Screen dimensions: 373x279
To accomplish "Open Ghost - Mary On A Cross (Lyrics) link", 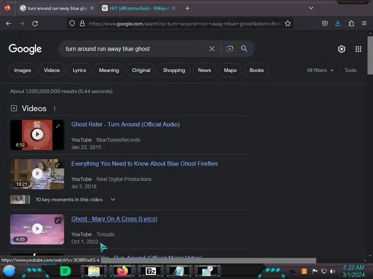I will (114, 219).
